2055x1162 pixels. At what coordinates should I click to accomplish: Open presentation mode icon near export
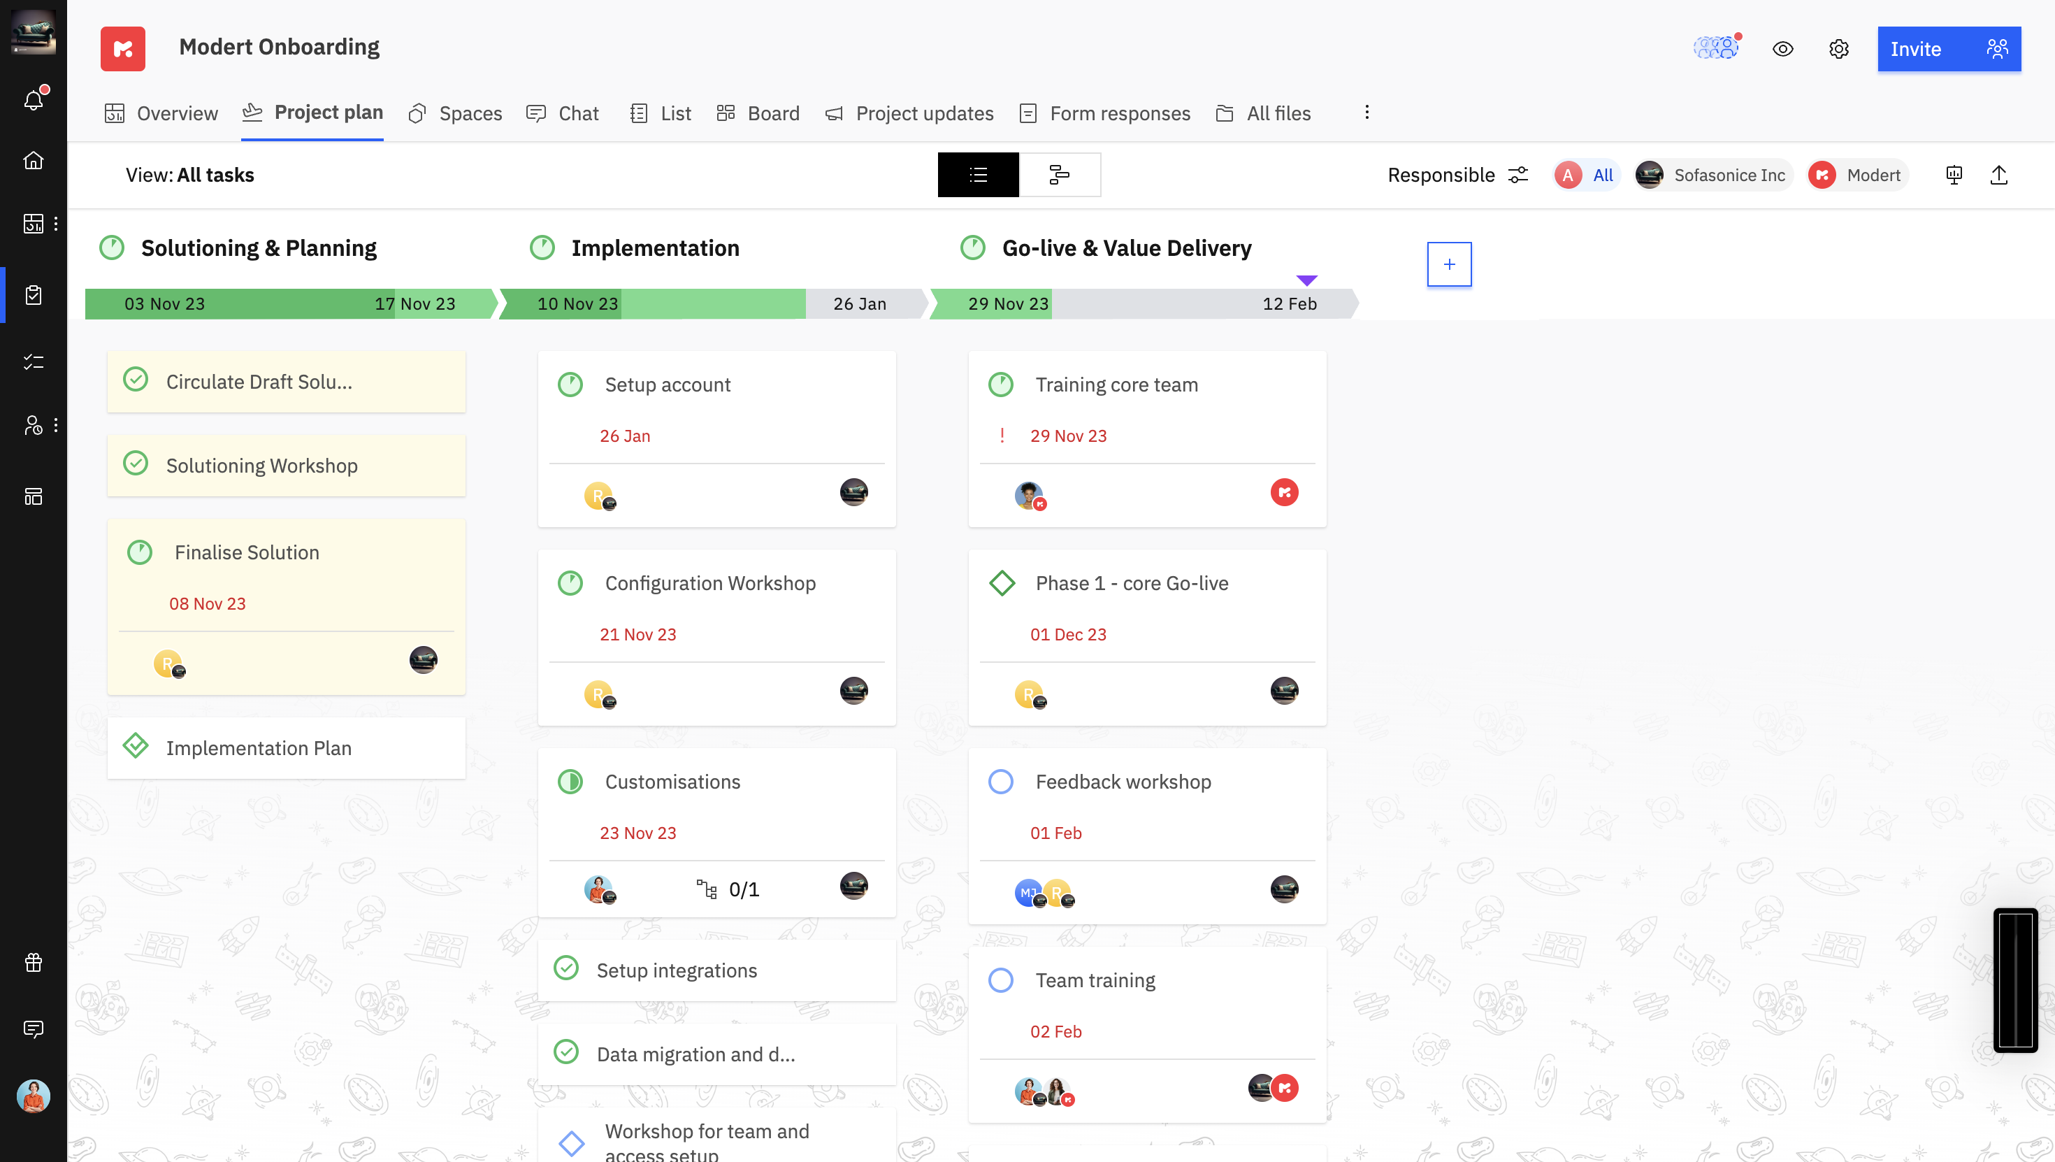[x=1954, y=175]
